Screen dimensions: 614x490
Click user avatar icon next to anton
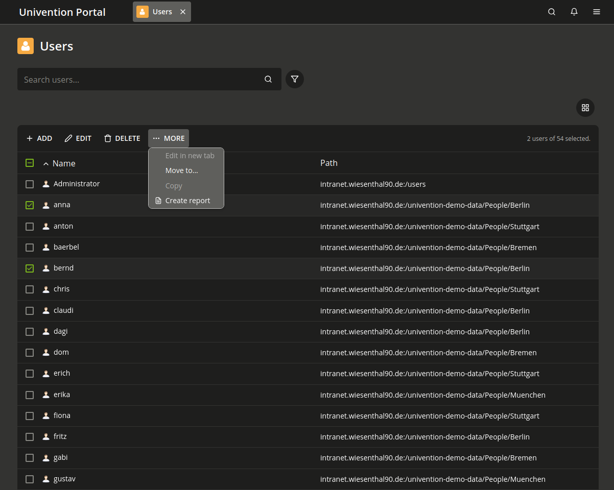pos(46,227)
